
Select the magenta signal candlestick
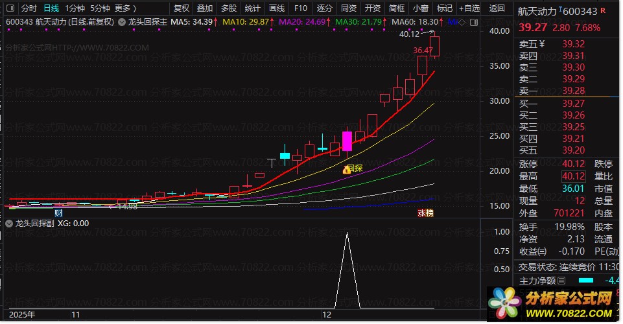[x=347, y=141]
